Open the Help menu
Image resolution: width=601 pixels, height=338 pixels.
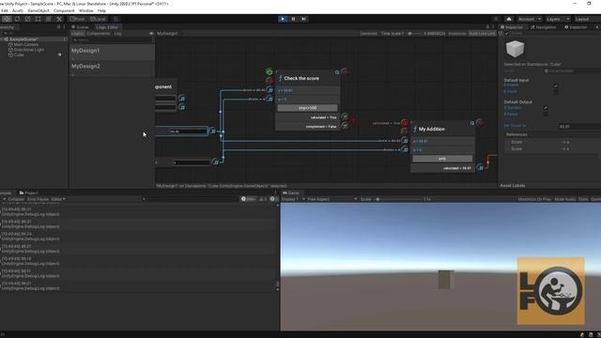pos(101,10)
